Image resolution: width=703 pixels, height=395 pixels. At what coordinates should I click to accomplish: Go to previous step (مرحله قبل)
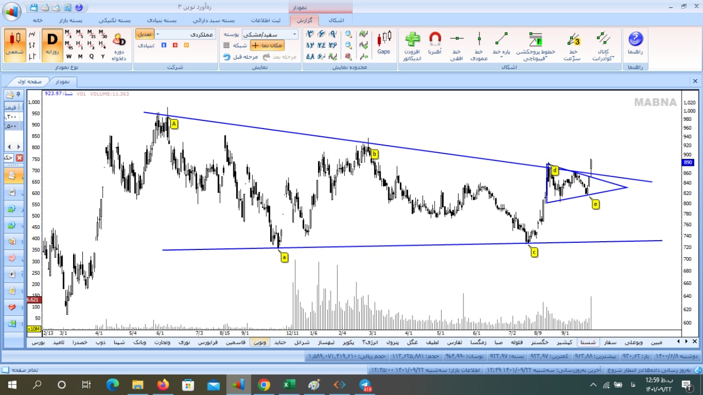click(x=239, y=56)
